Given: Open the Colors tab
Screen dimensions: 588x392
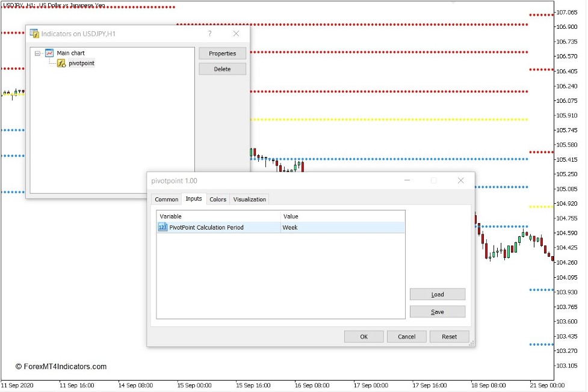Looking at the screenshot, I should (x=218, y=199).
